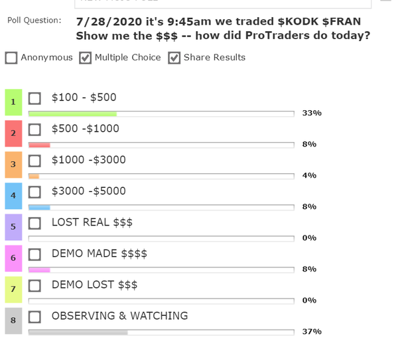Click the poll question text

point(222,28)
